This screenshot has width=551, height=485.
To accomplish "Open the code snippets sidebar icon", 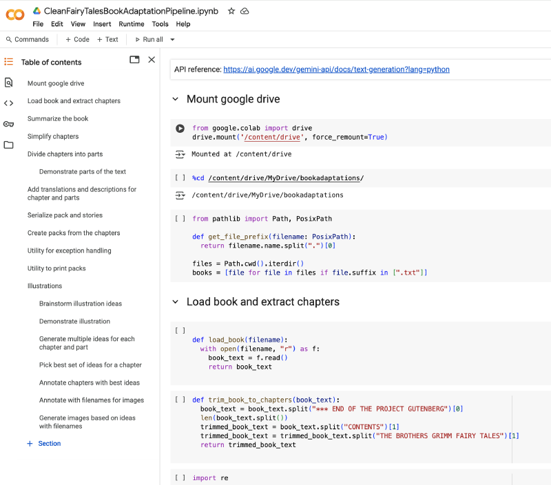I will tap(9, 103).
